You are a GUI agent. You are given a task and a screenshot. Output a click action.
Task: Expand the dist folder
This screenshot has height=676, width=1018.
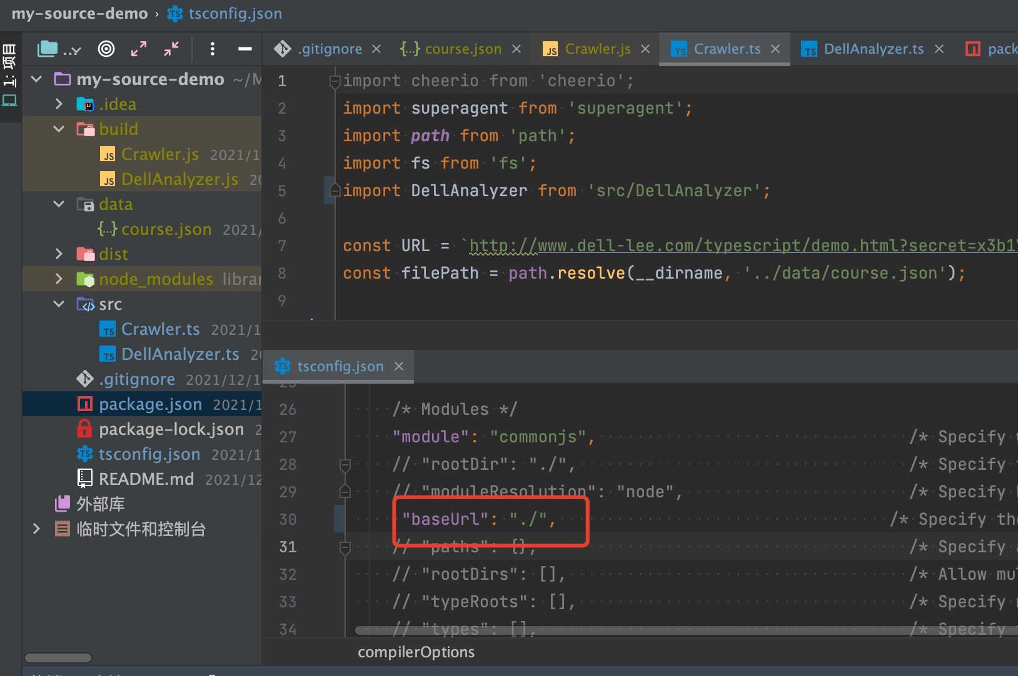tap(59, 254)
